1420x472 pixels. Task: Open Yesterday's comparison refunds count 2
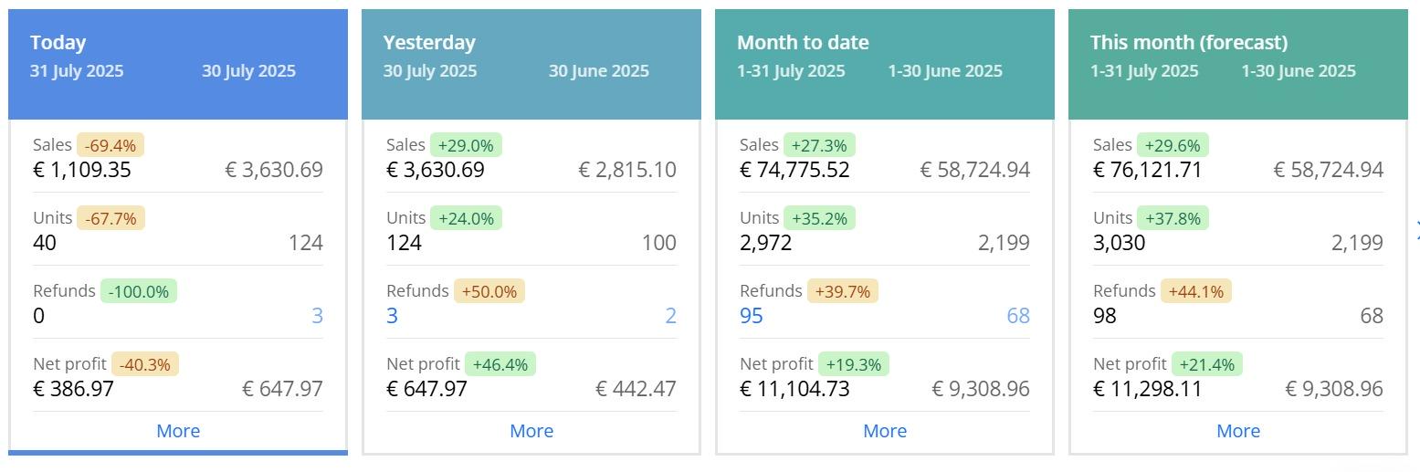(x=670, y=316)
